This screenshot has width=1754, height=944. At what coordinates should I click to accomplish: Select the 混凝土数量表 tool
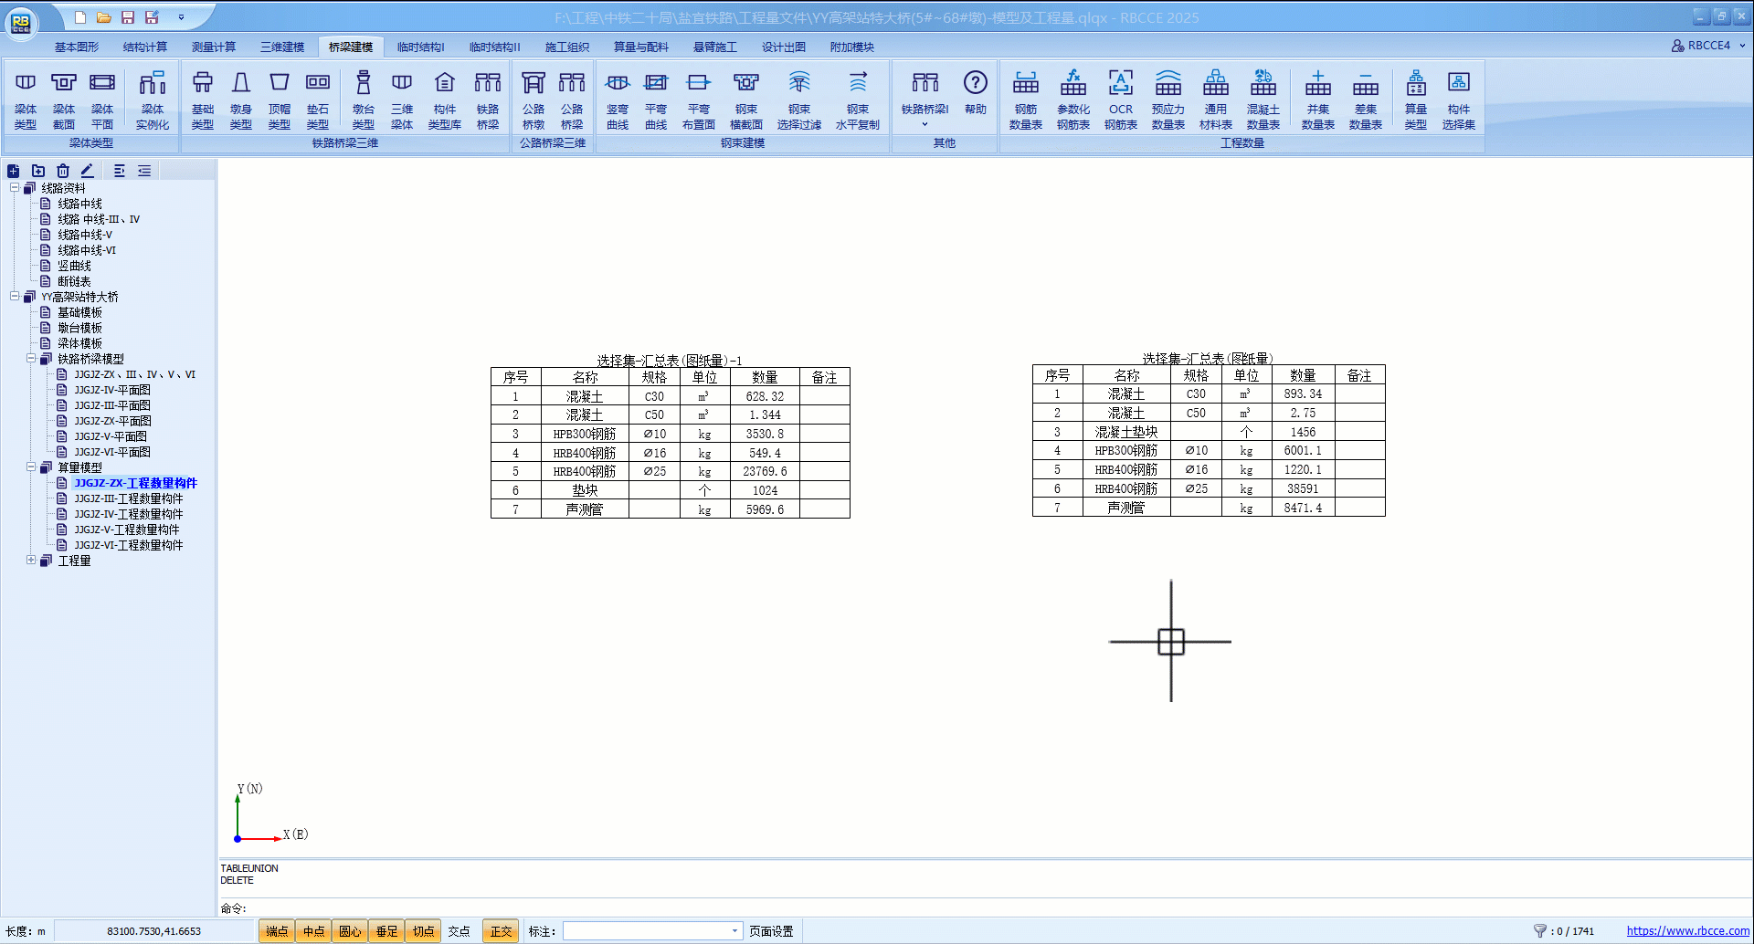[x=1263, y=99]
